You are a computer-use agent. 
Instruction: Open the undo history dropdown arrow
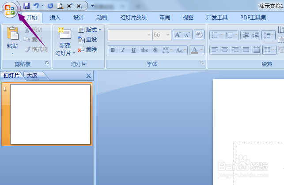click(x=43, y=6)
